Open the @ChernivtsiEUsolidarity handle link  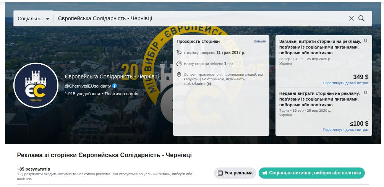coord(87,86)
